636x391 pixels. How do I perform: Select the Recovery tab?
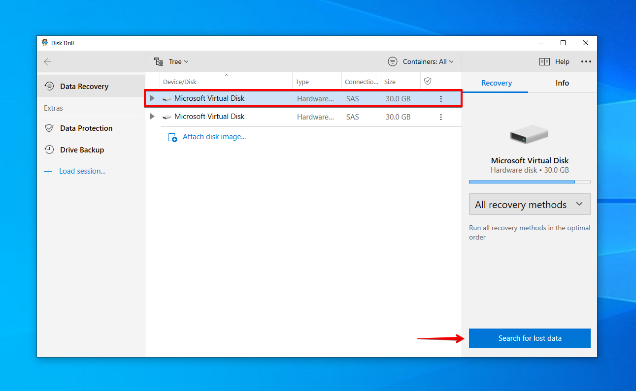tap(496, 83)
